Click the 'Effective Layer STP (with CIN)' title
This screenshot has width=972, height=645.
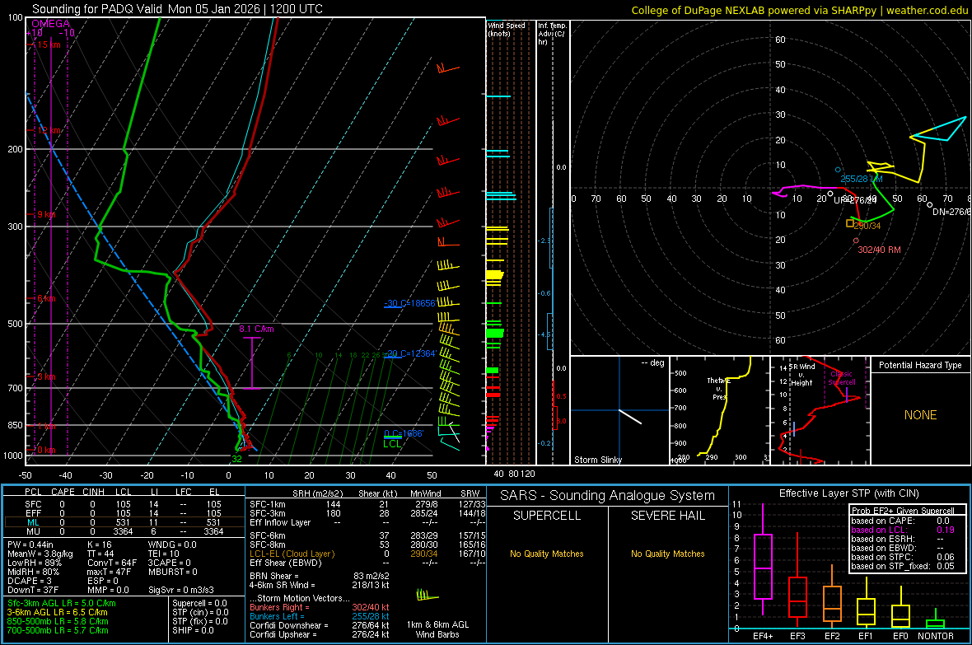(848, 493)
